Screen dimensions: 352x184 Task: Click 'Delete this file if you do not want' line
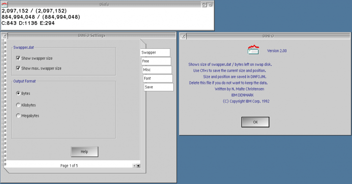228,83
